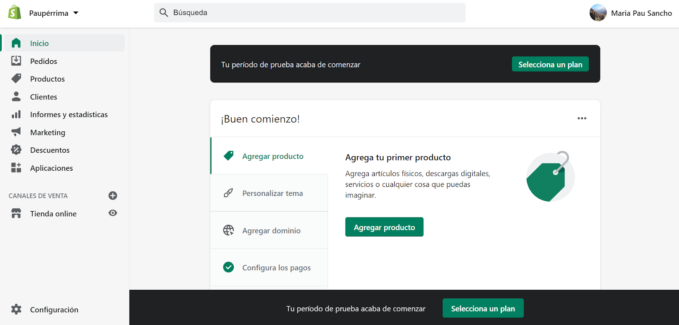Click inside the Búsqueda search field

[310, 13]
